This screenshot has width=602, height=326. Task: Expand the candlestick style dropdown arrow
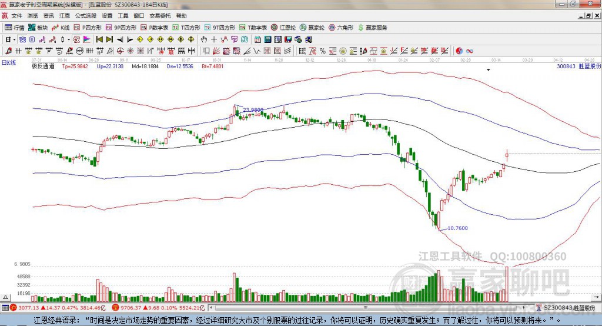click(x=69, y=39)
